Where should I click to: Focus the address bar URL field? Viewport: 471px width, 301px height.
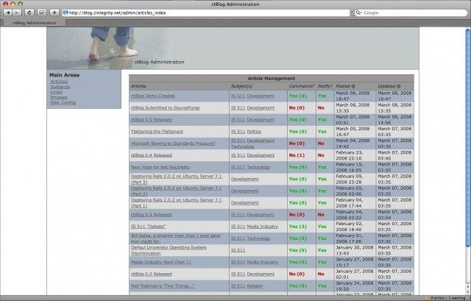click(206, 13)
